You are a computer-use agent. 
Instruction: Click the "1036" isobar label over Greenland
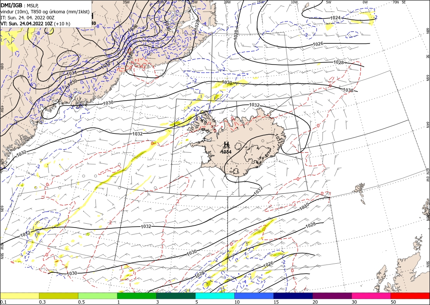pos(133,28)
